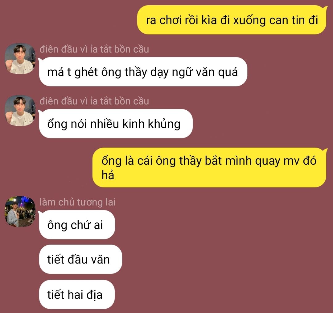Image resolution: width=333 pixels, height=313 pixels.
Task: Open avatar beside "ổng nói nhiều kinh khủng"
Action: 20,111
